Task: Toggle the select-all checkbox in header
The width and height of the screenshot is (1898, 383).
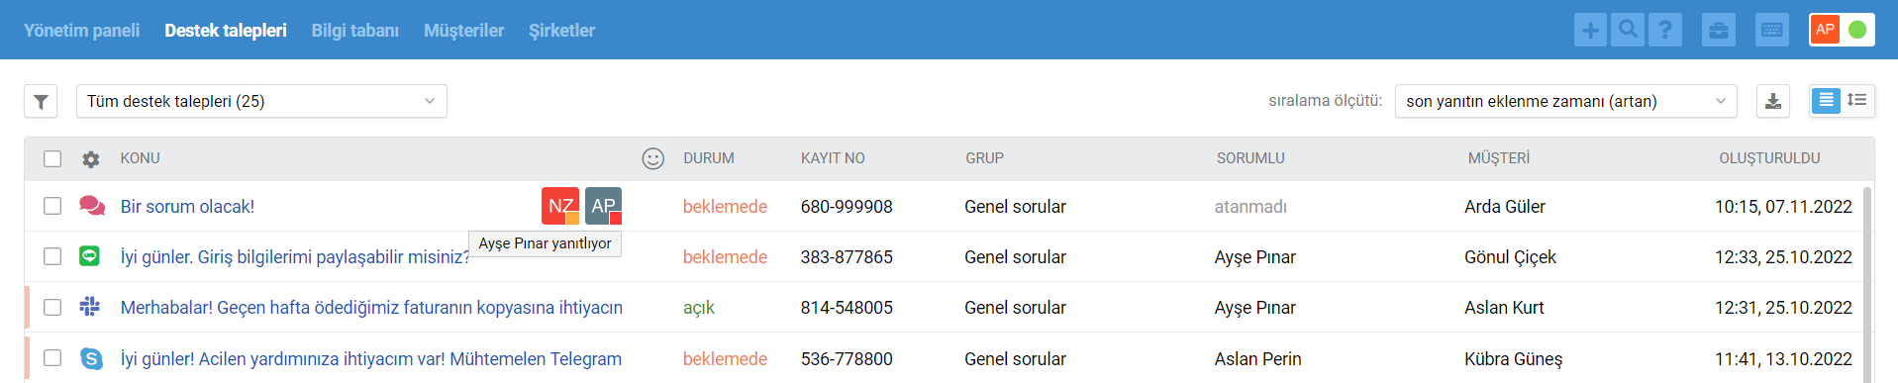Action: 52,159
